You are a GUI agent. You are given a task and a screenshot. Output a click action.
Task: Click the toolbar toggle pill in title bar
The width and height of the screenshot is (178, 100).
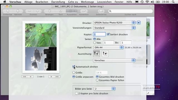[x=151, y=6]
